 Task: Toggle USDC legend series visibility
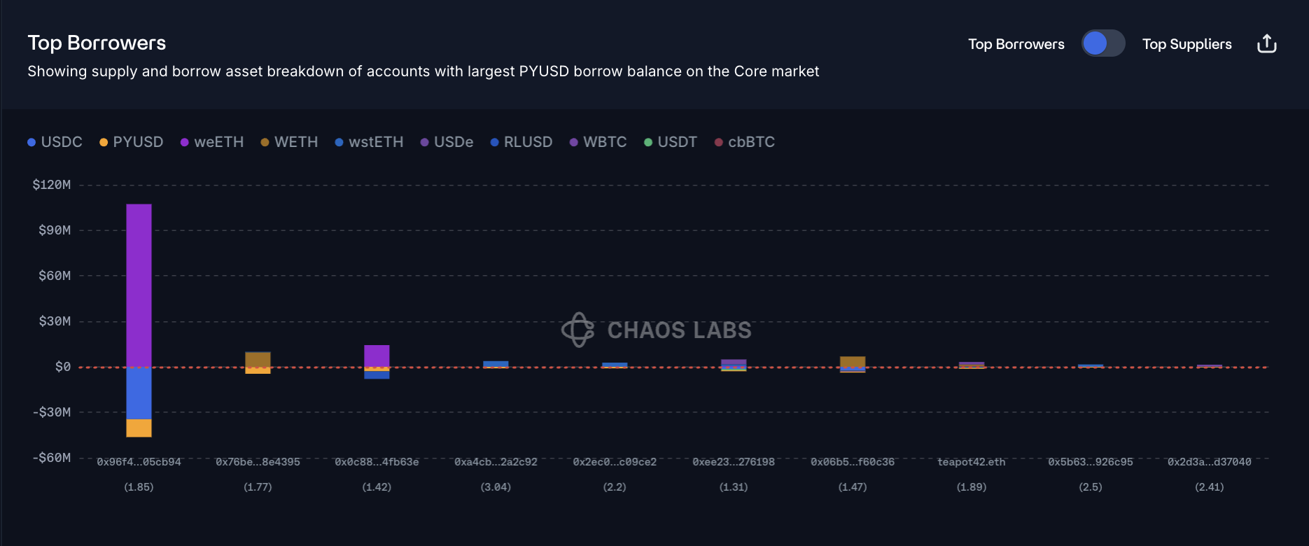click(x=55, y=142)
